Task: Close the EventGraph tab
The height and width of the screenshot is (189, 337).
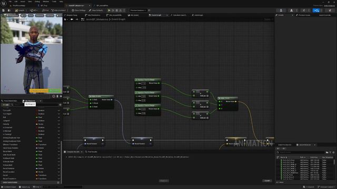Action: point(167,15)
